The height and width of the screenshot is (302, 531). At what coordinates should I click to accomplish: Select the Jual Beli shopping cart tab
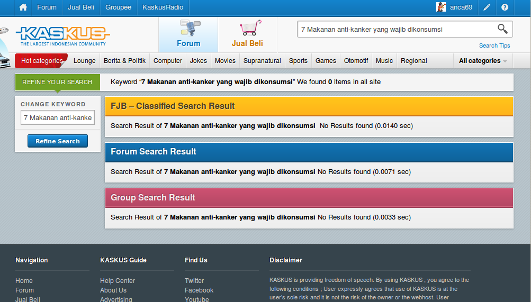click(x=248, y=34)
